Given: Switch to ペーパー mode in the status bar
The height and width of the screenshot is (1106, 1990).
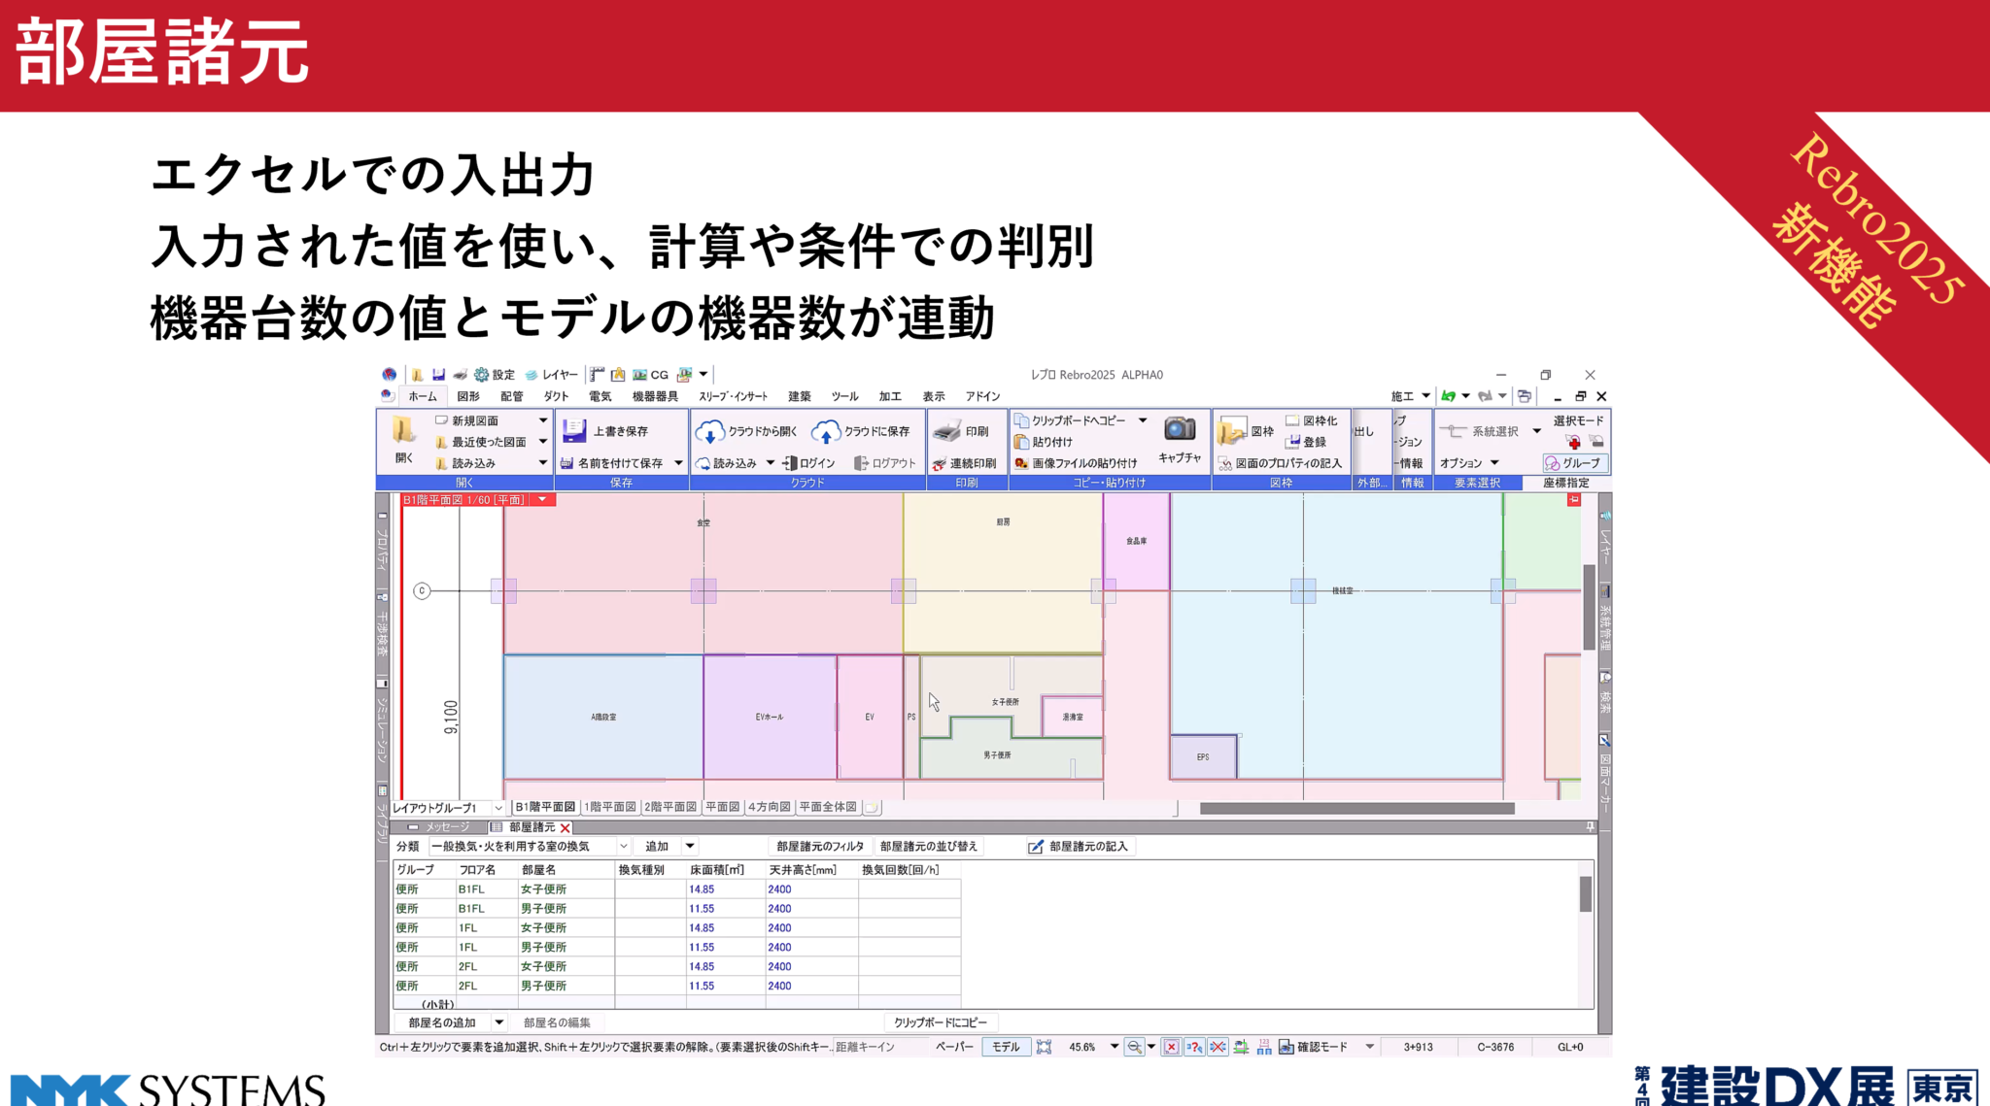Looking at the screenshot, I should [x=954, y=1046].
